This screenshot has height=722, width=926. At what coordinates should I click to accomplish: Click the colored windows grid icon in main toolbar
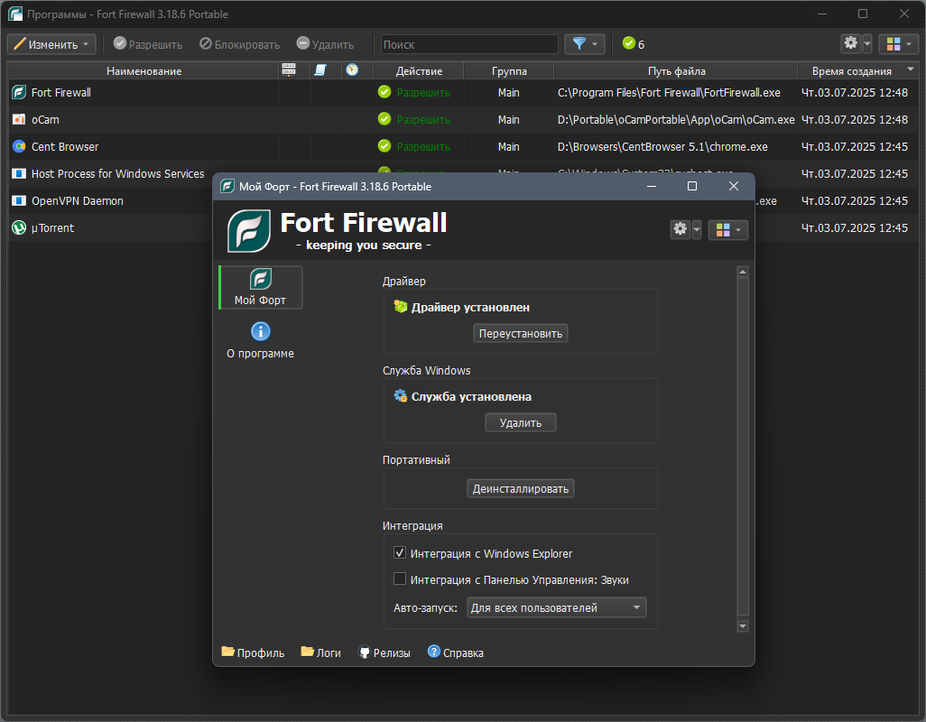(x=894, y=44)
